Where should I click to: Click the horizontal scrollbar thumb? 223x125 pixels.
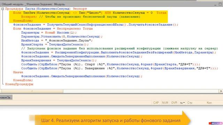pos(32,91)
